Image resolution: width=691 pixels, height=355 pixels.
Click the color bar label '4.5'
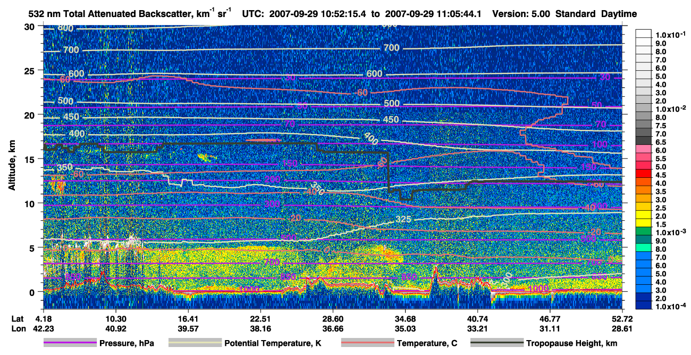(x=661, y=175)
